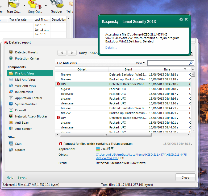Click the Save... link

[22, 178]
